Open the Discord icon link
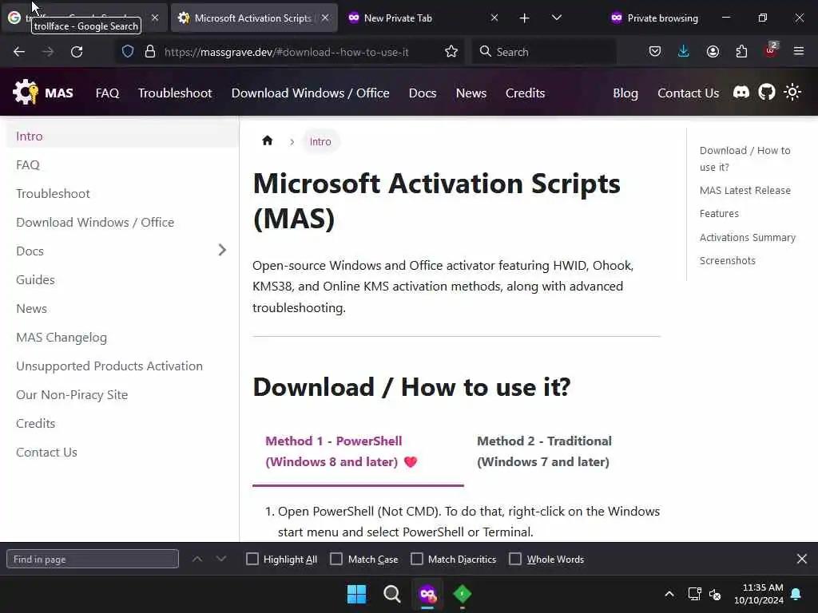Image resolution: width=818 pixels, height=613 pixels. coord(741,93)
